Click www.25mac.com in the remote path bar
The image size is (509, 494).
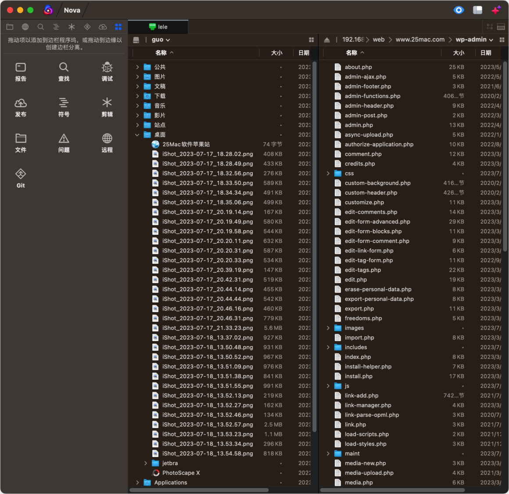pyautogui.click(x=420, y=40)
